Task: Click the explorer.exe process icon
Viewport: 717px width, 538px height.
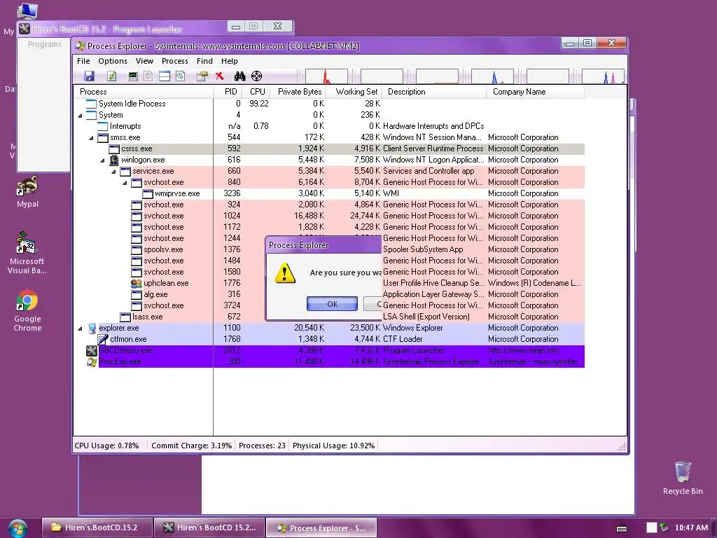Action: (92, 328)
